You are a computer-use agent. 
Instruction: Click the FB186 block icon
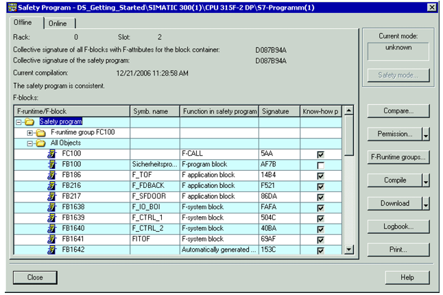[x=51, y=176]
